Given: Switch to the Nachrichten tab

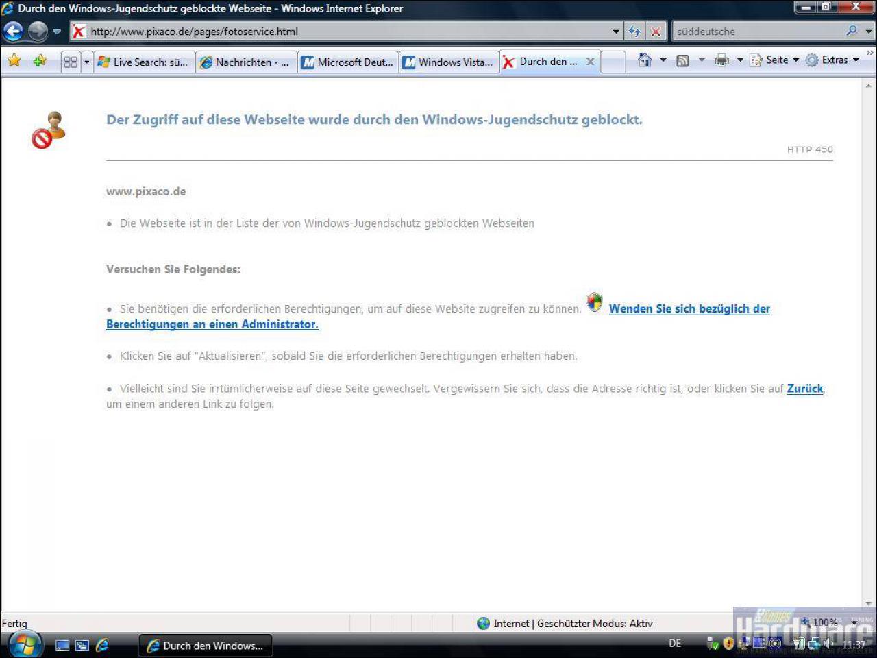Looking at the screenshot, I should pyautogui.click(x=246, y=62).
